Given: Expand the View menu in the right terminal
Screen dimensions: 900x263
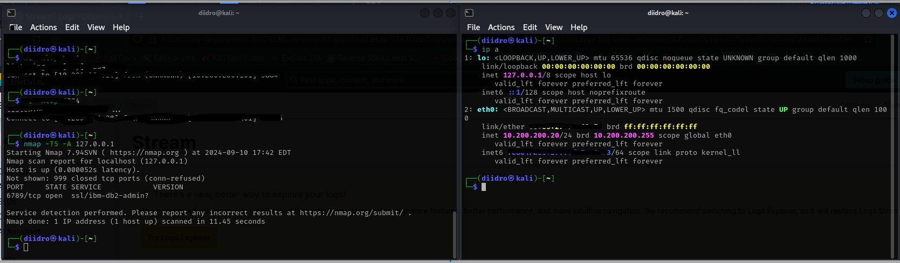Looking at the screenshot, I should coord(553,27).
